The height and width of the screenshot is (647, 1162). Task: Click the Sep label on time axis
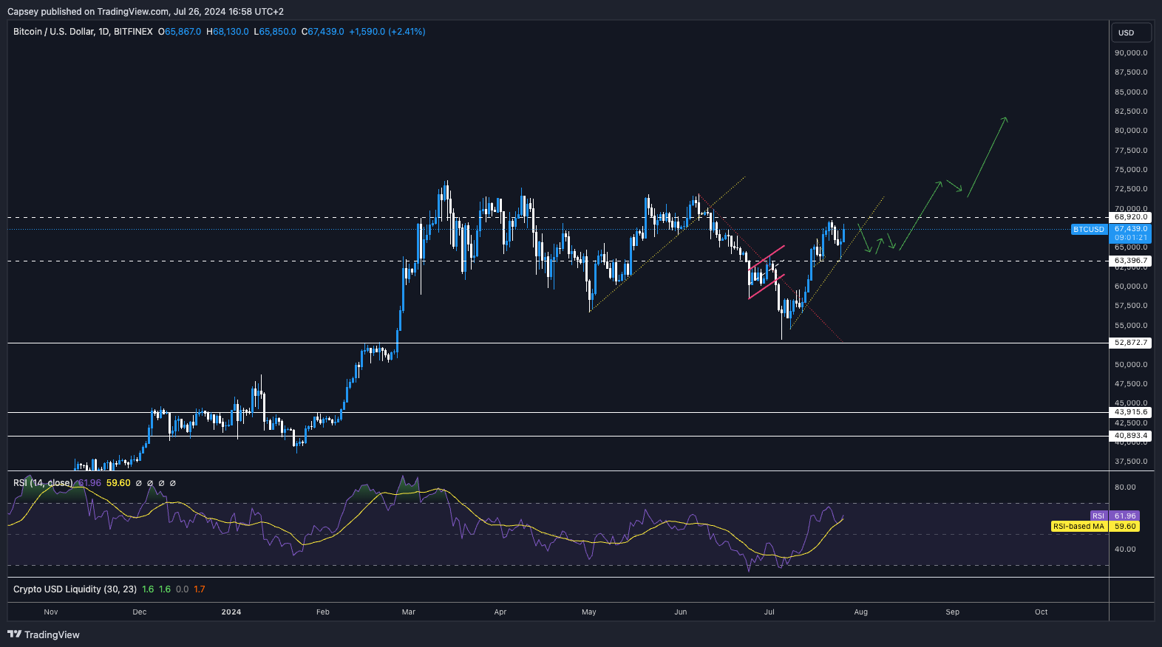point(953,612)
